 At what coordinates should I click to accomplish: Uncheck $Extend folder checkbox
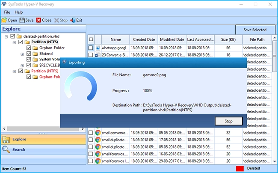pyautogui.click(x=29, y=54)
